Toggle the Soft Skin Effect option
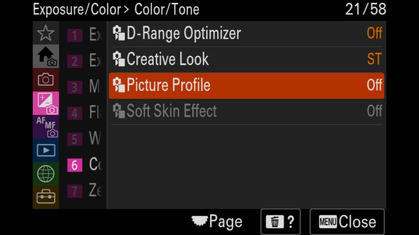Viewport: 419px width, 235px height. click(246, 111)
